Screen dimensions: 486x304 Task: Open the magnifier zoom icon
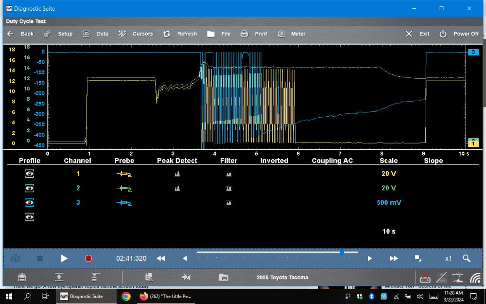click(x=467, y=258)
